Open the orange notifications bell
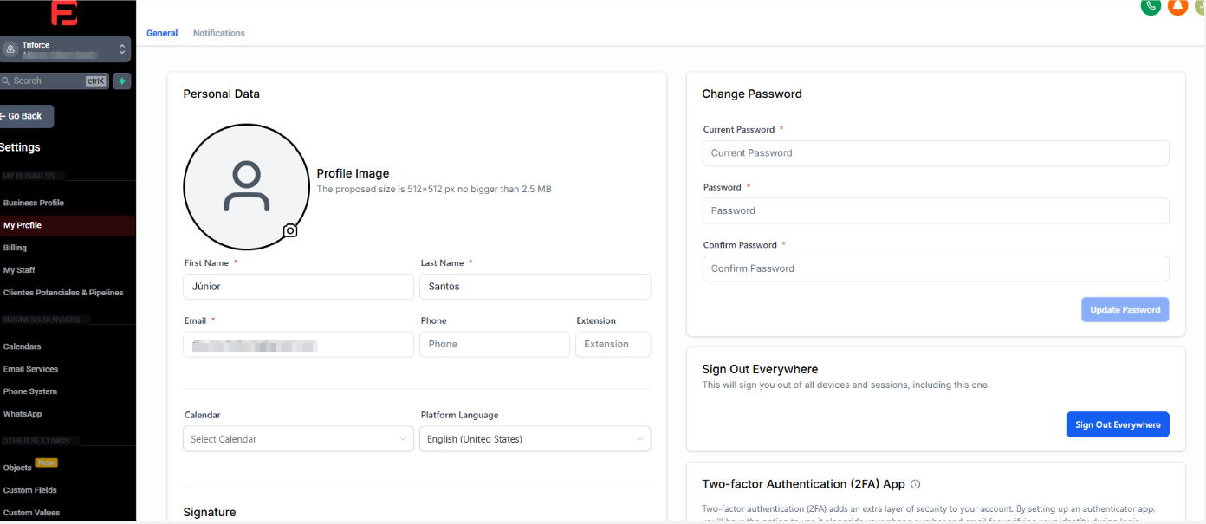The image size is (1206, 524). (1177, 5)
